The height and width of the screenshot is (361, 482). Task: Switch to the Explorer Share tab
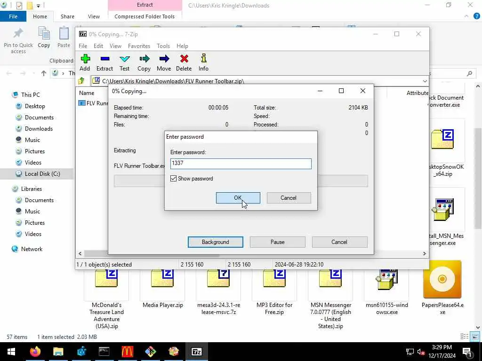click(67, 16)
